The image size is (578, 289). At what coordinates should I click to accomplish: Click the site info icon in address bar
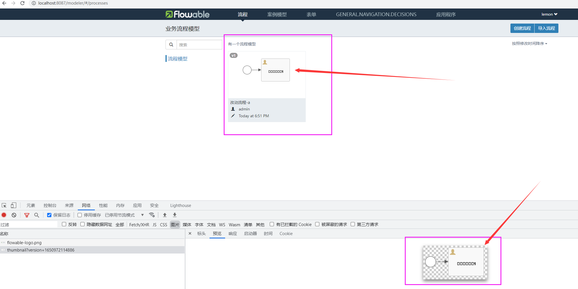(x=33, y=3)
